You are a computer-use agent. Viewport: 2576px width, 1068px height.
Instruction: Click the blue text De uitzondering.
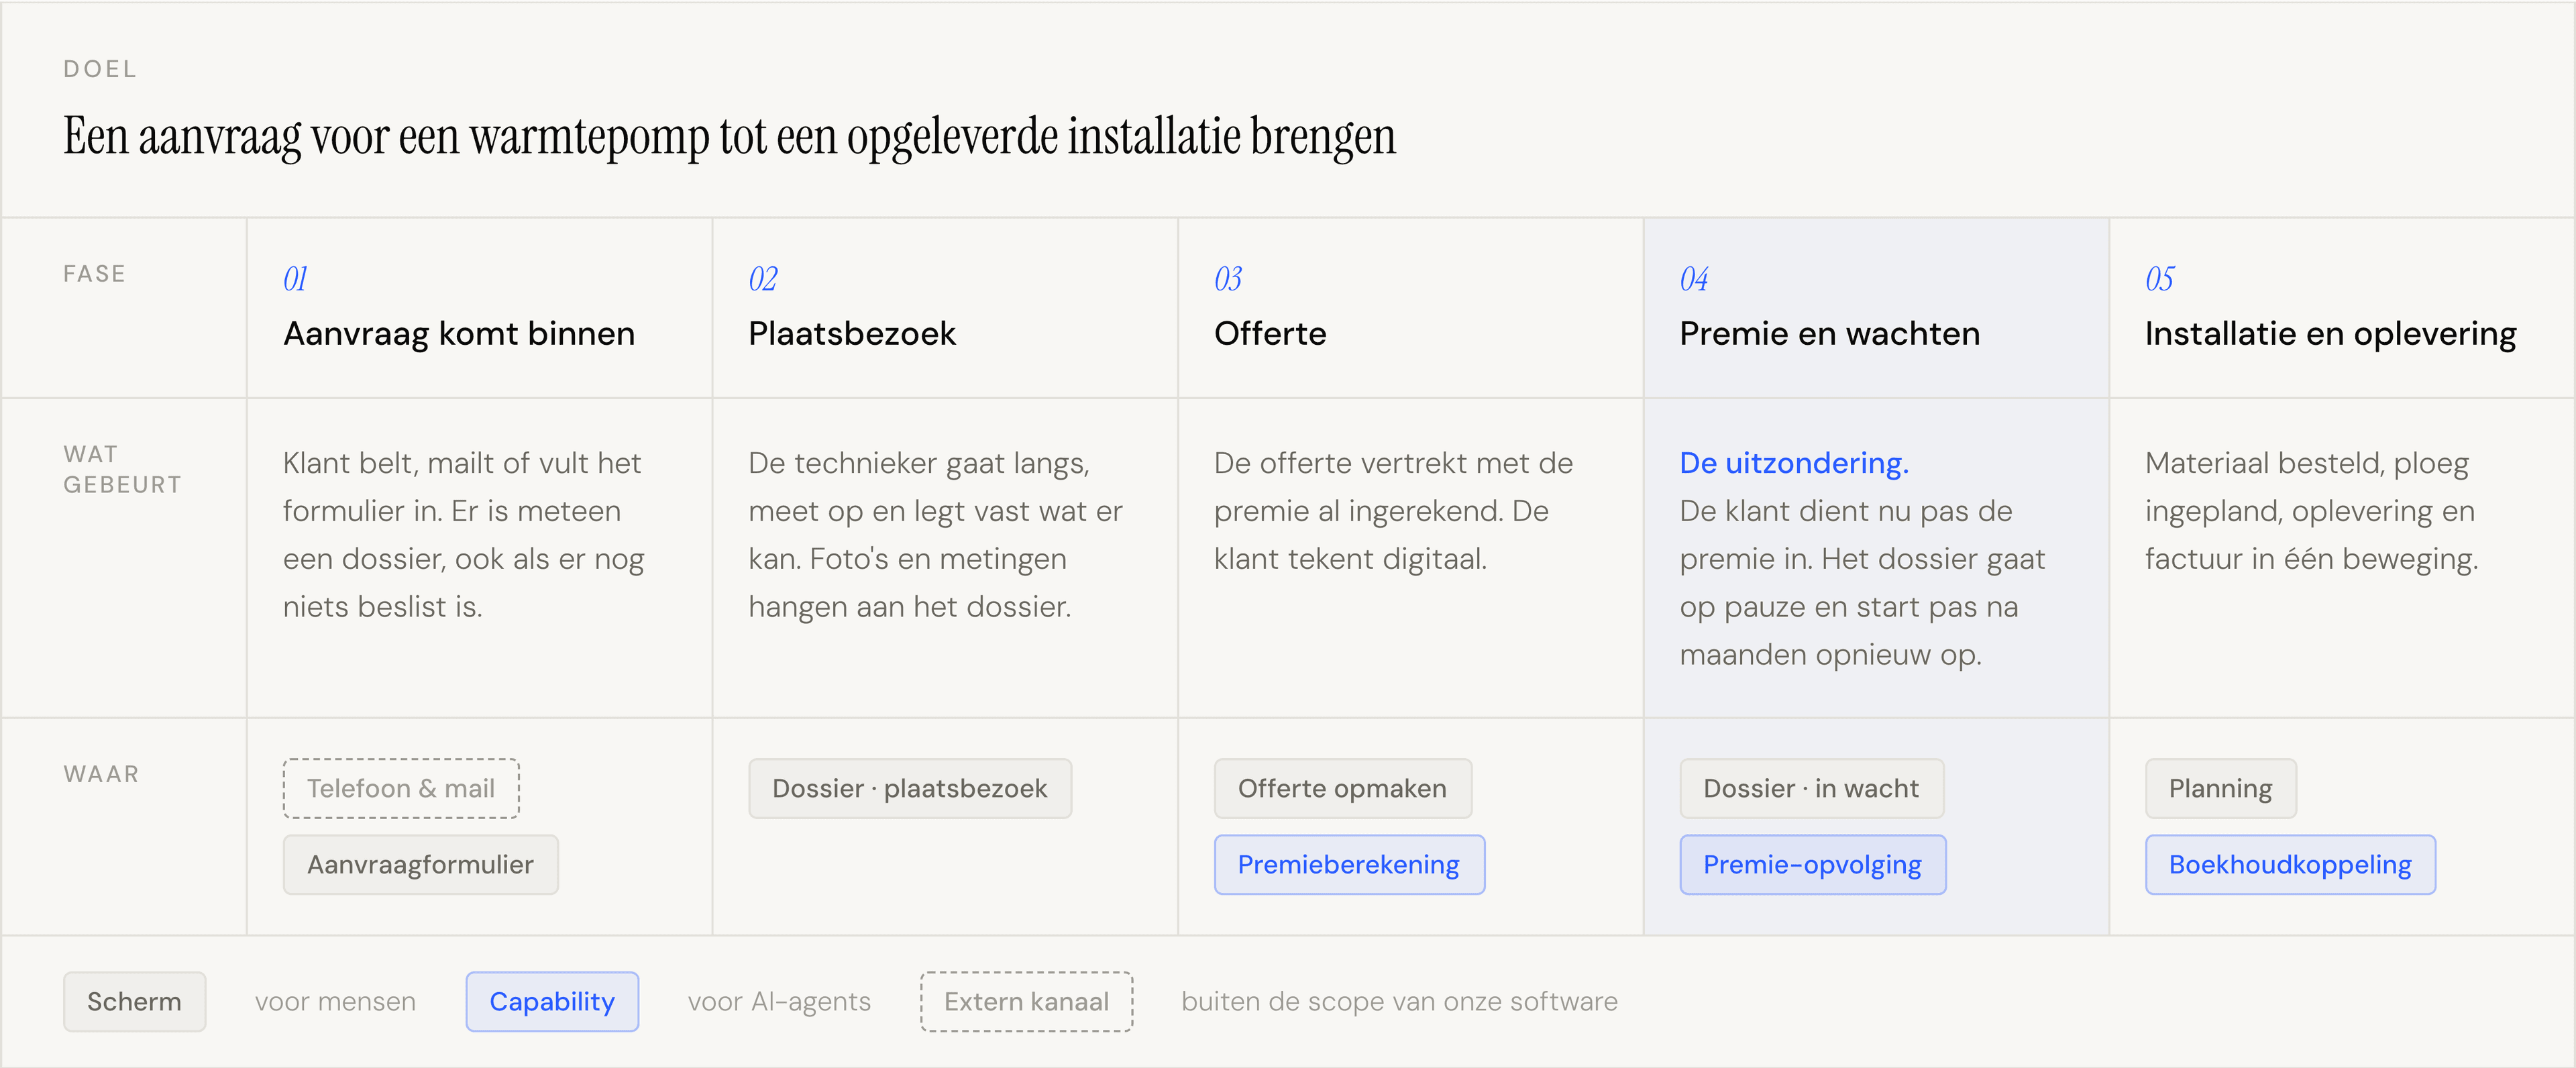[1794, 463]
